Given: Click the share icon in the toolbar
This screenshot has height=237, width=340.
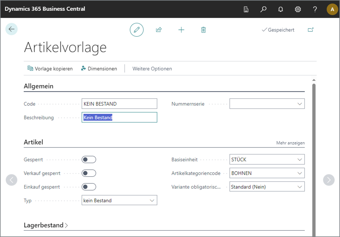Looking at the screenshot, I should click(x=159, y=30).
